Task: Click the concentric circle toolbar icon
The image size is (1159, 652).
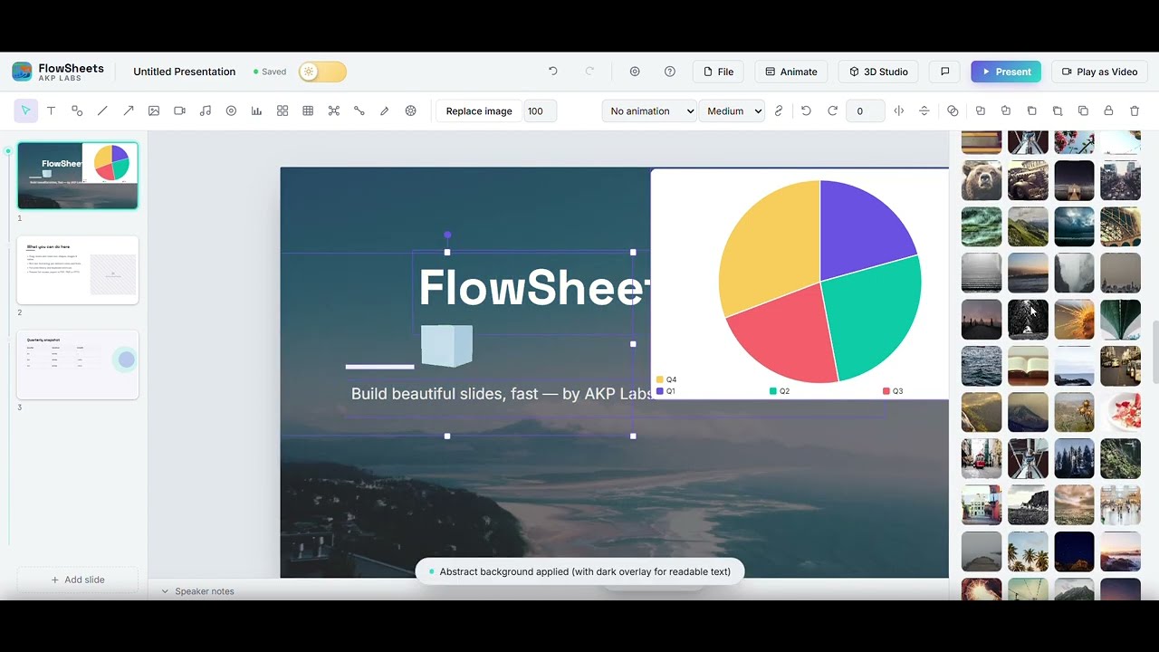Action: click(x=231, y=110)
